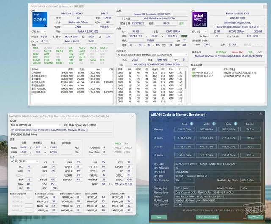Click the Start Benchmark button

(x=207, y=217)
